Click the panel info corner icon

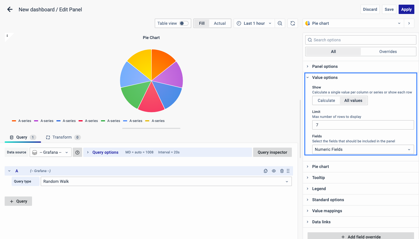tap(8, 36)
